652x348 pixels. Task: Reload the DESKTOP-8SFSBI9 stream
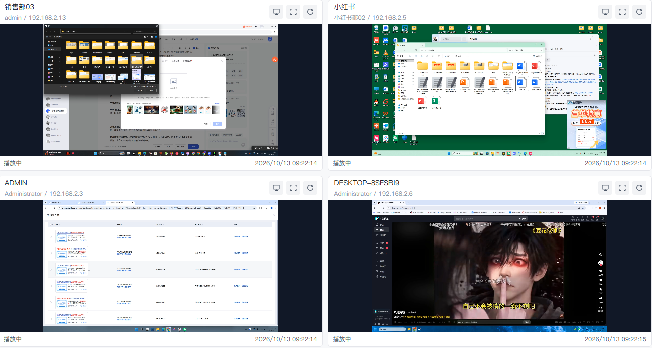[639, 188]
